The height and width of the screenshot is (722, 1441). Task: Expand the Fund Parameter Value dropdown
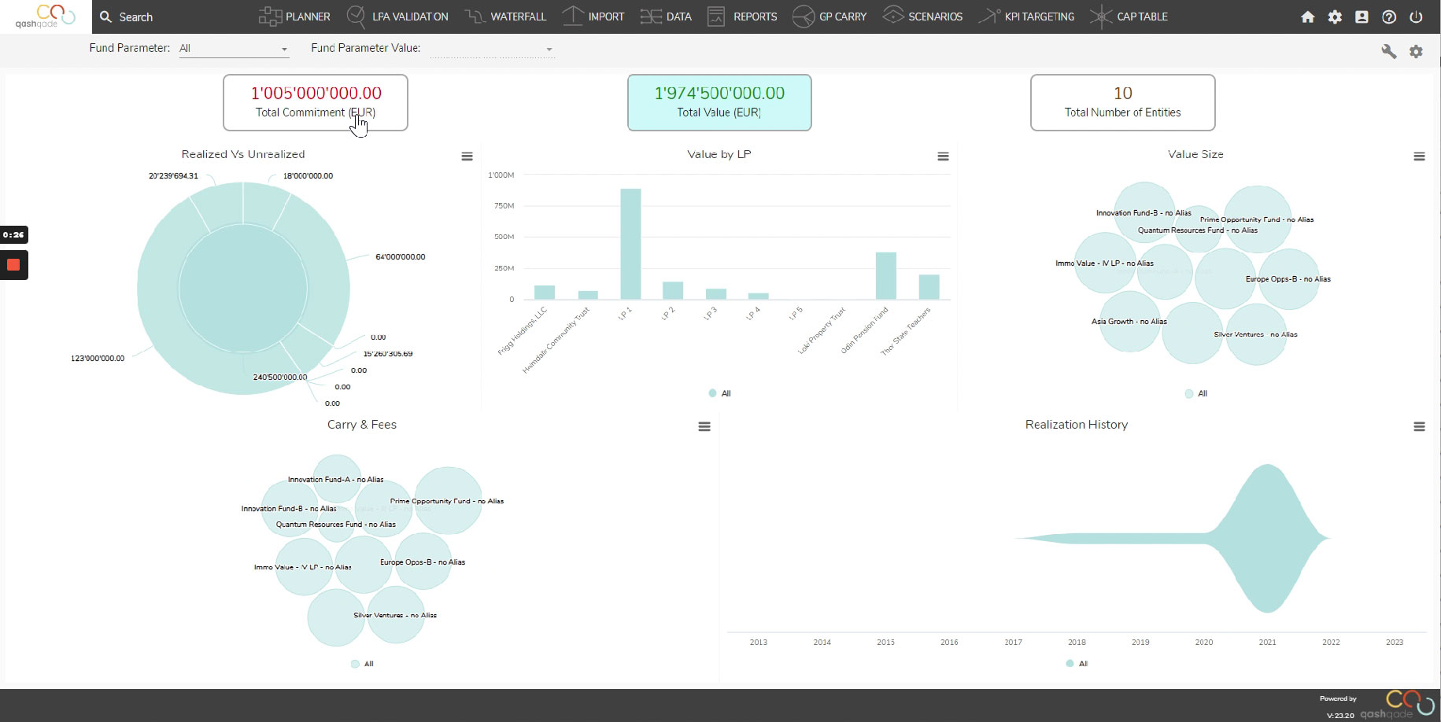tap(492, 49)
